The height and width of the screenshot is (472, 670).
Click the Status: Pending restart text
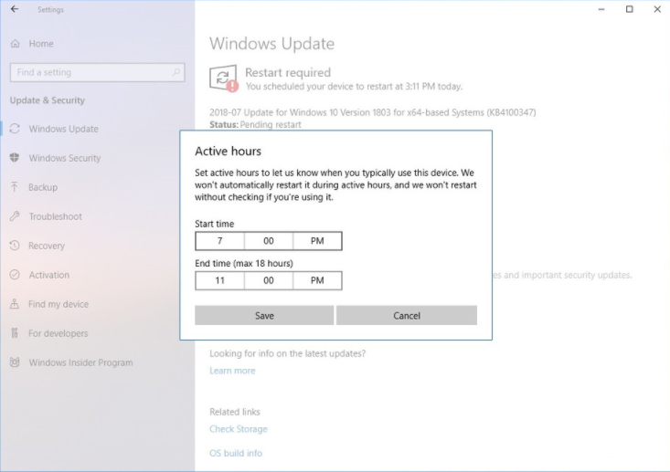pos(255,124)
